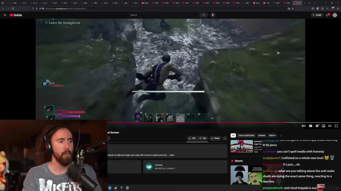Screen dimensions: 341x191
Task: Go back using the browser arrow
Action: (x=3, y=8)
